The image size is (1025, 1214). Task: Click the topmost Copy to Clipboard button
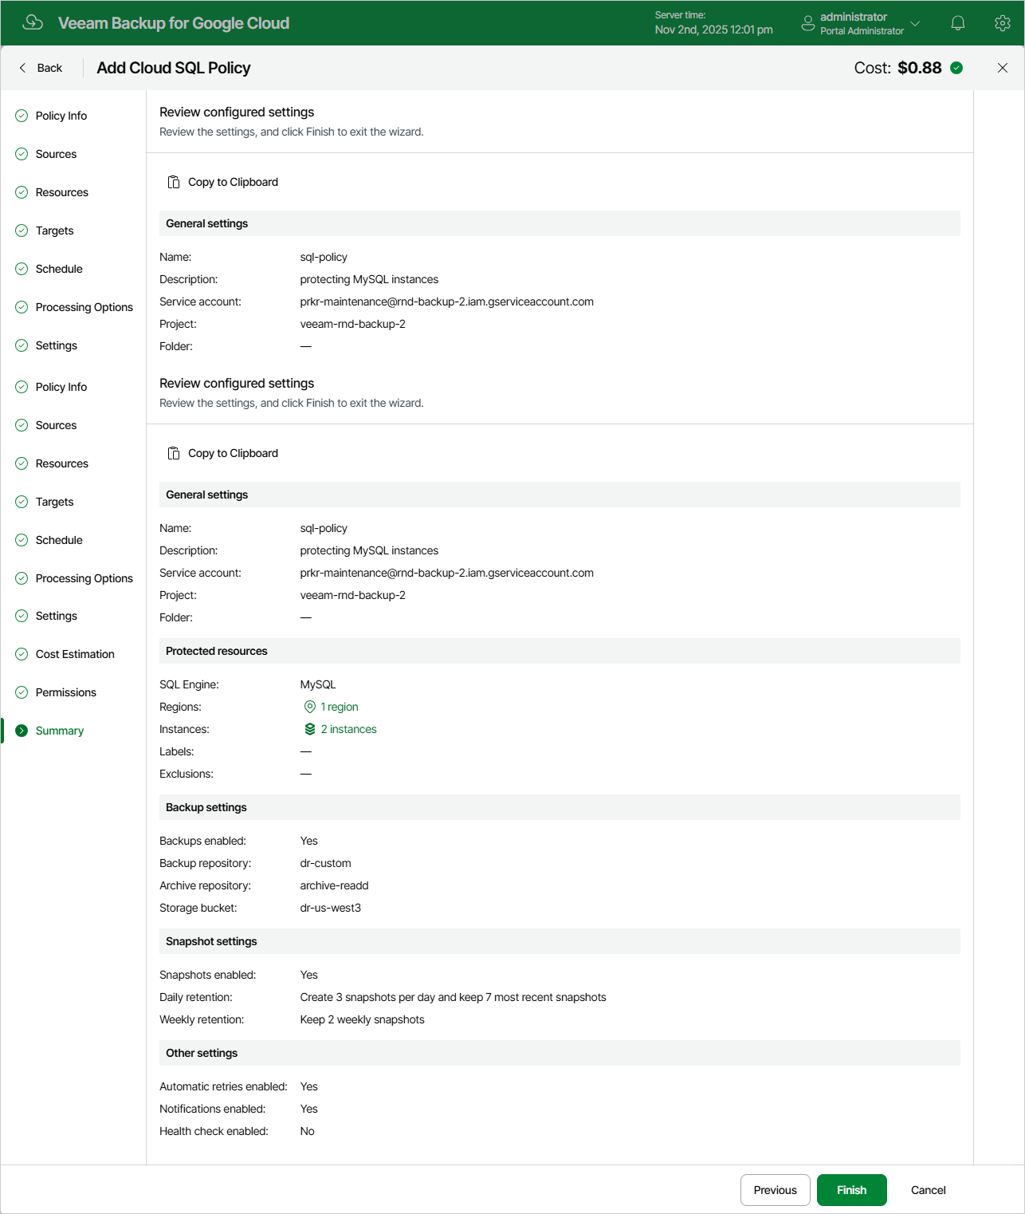click(223, 182)
